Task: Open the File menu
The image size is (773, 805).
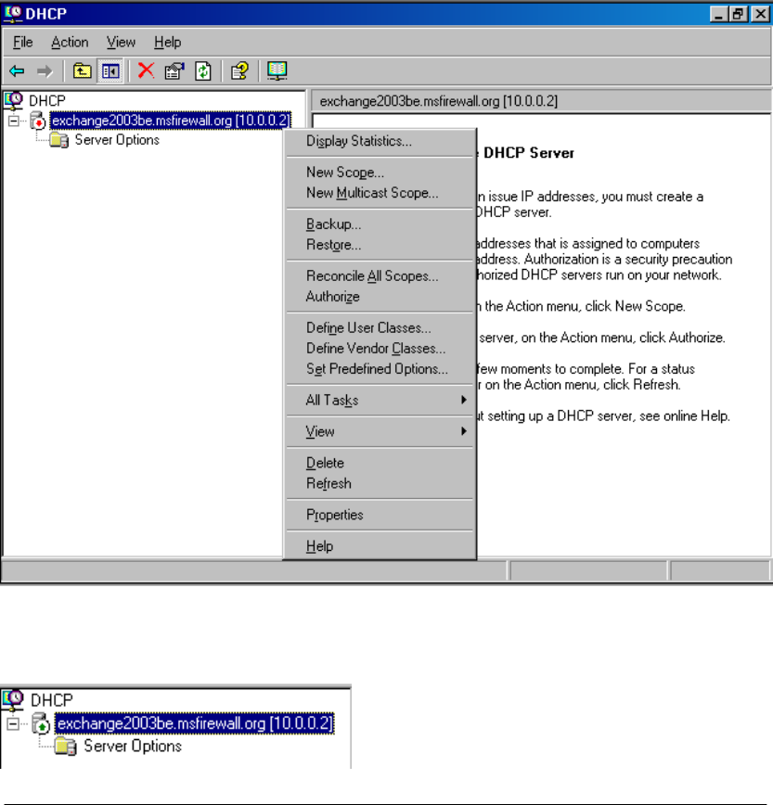Action: click(23, 42)
